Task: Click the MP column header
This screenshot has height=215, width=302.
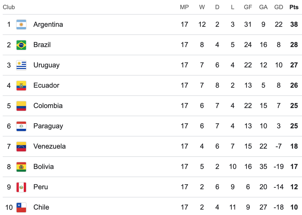Action: tap(184, 7)
